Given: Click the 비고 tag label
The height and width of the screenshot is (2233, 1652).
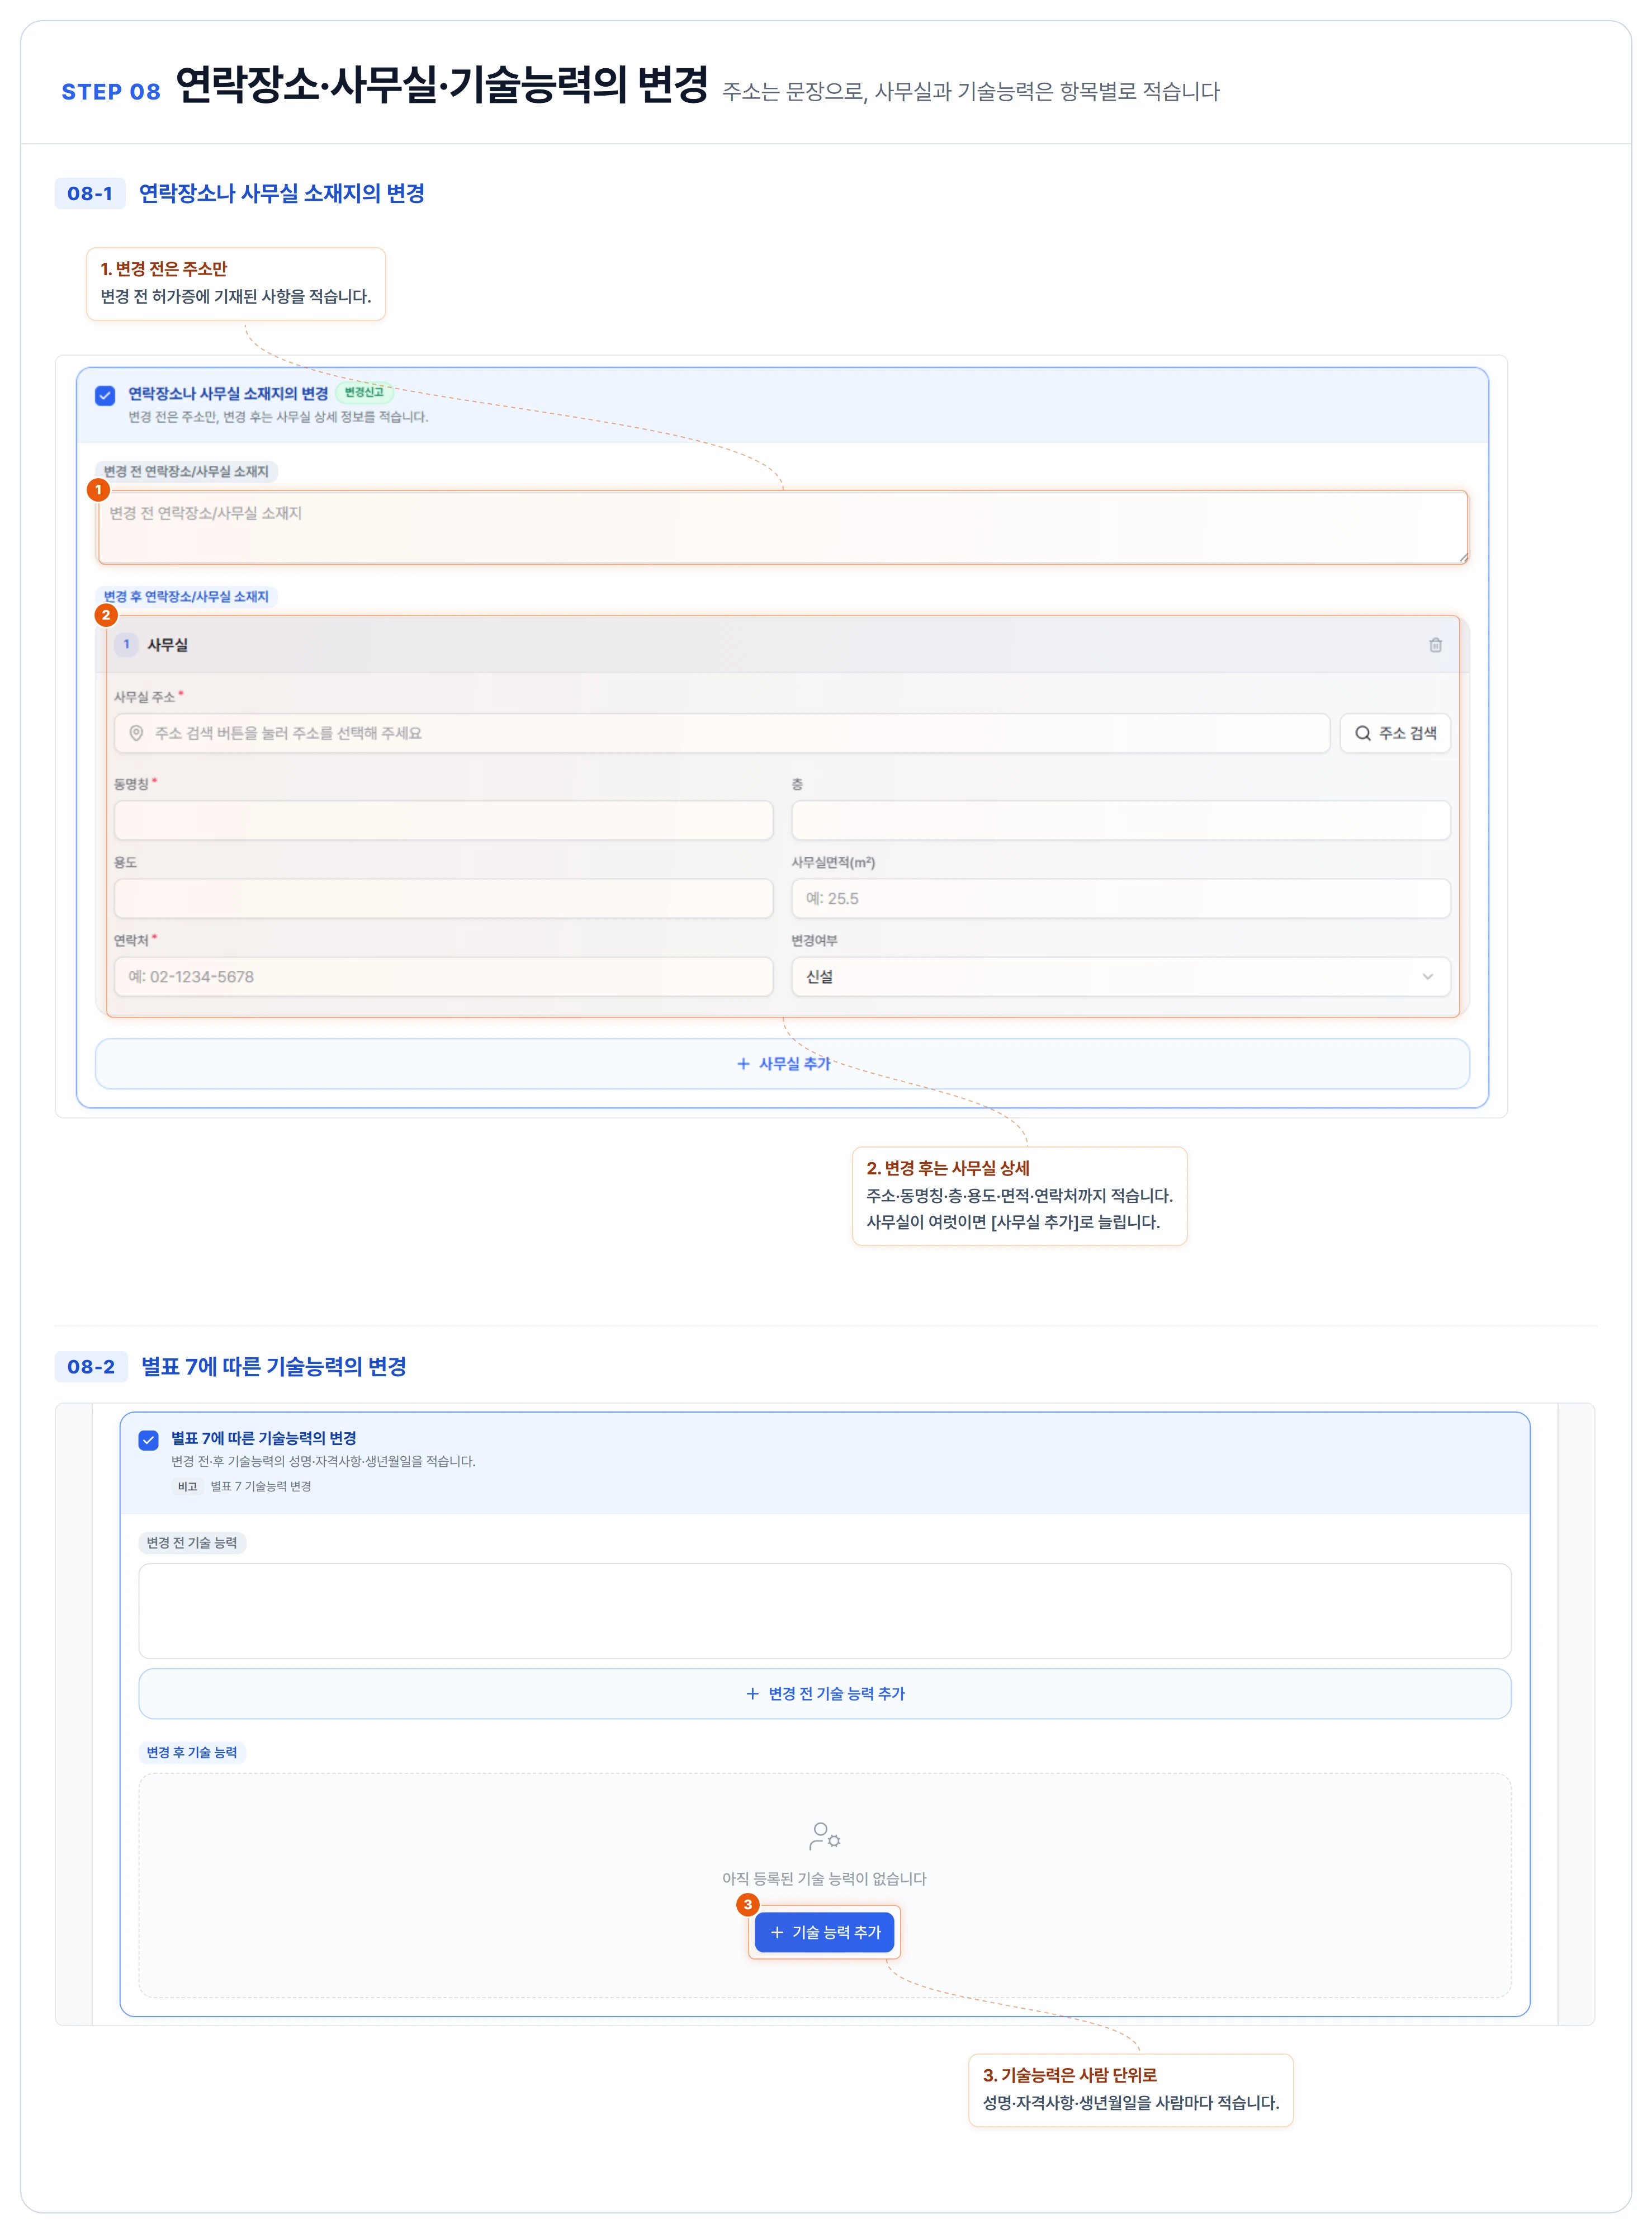Looking at the screenshot, I should coord(187,1486).
